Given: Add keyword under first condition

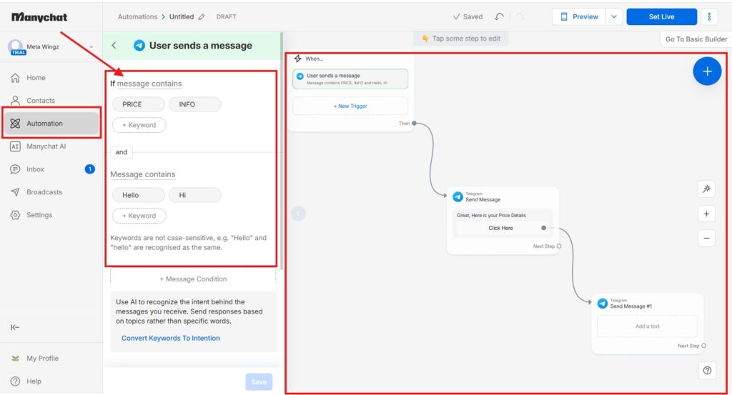Looking at the screenshot, I should (x=139, y=125).
